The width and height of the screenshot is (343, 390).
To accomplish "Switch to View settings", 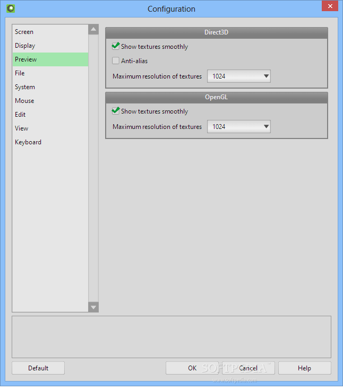I will click(x=50, y=128).
